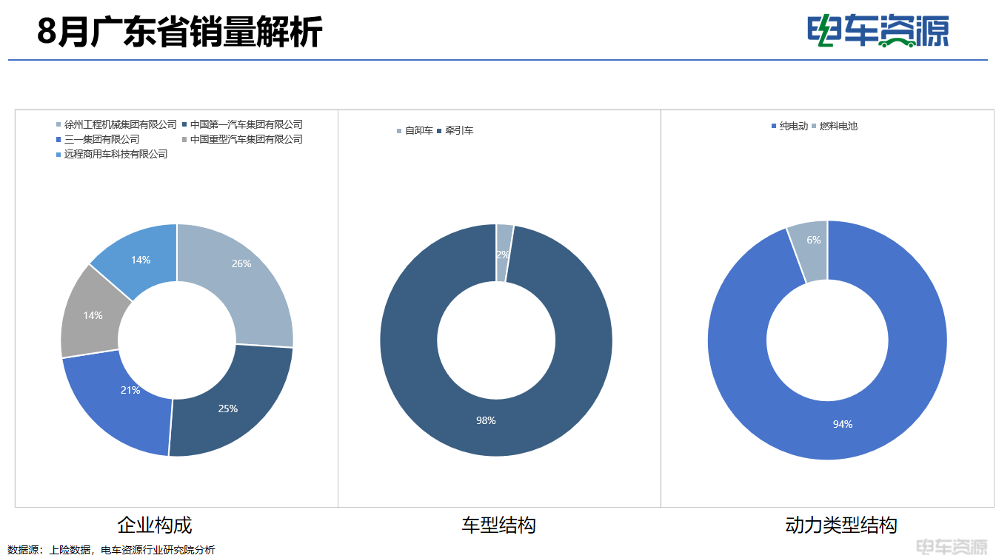Select the gray 14% donut slice
The height and width of the screenshot is (558, 996).
(90, 315)
